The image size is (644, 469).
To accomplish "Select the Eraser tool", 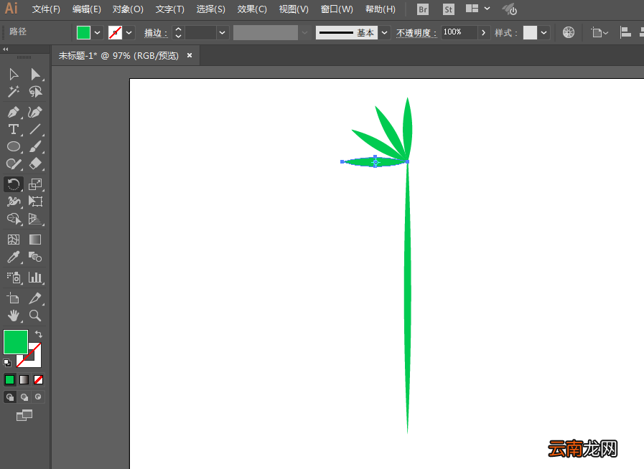I will click(35, 164).
